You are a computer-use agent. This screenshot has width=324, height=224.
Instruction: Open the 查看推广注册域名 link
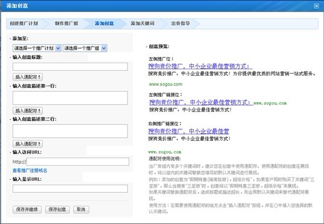click(30, 170)
